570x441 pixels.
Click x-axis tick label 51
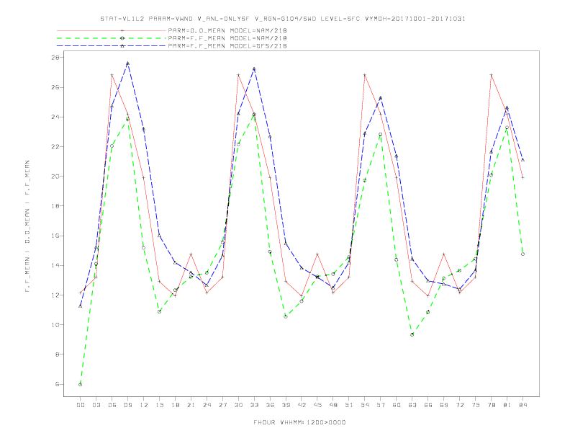click(349, 405)
